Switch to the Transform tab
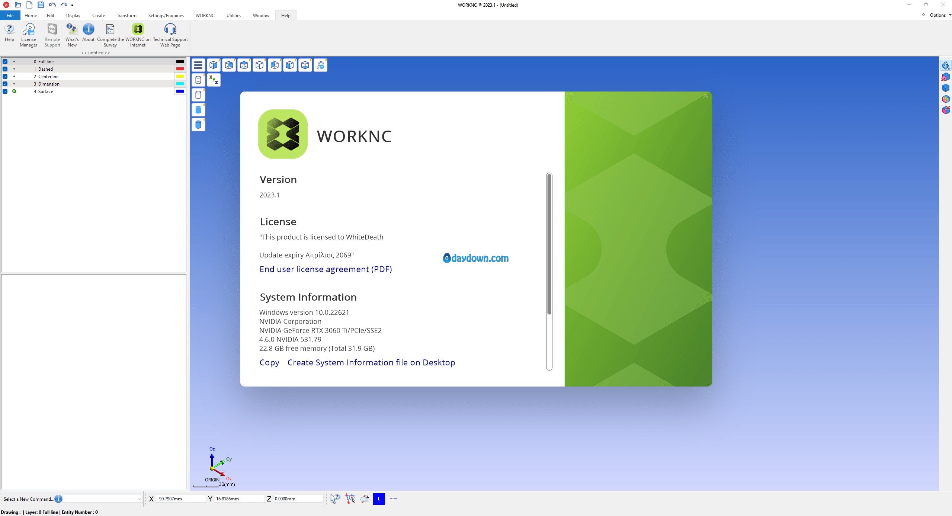The image size is (952, 516). coord(126,15)
